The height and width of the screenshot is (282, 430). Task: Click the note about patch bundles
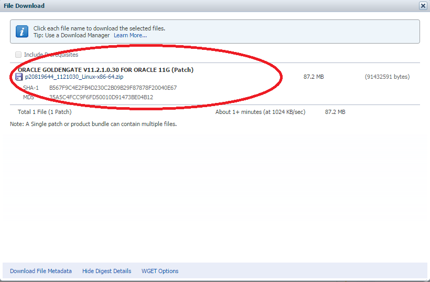pos(93,124)
